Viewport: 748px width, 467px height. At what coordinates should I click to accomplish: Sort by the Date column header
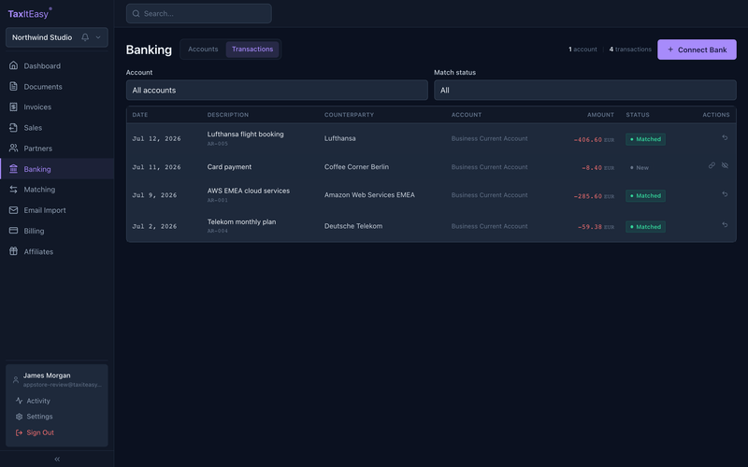(x=139, y=115)
